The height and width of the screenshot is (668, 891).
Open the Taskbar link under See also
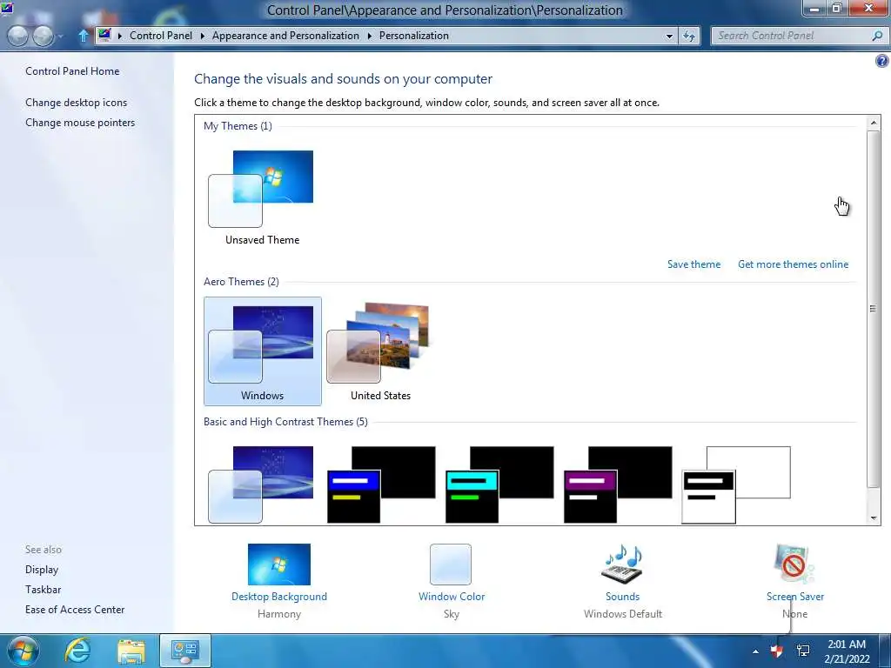43,589
